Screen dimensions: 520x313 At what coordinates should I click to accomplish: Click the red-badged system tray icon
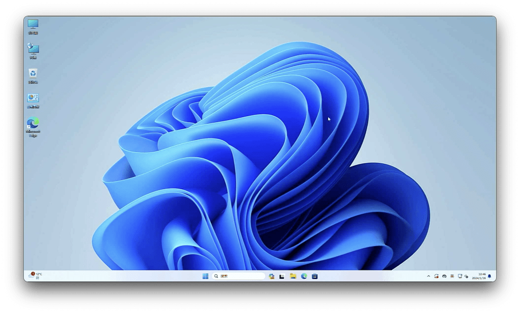[436, 276]
